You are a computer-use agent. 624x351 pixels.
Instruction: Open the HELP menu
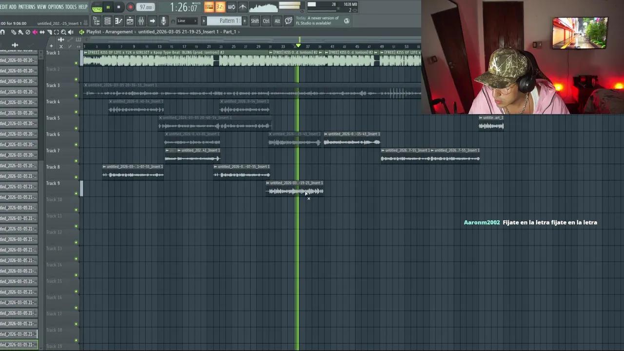pos(83,7)
